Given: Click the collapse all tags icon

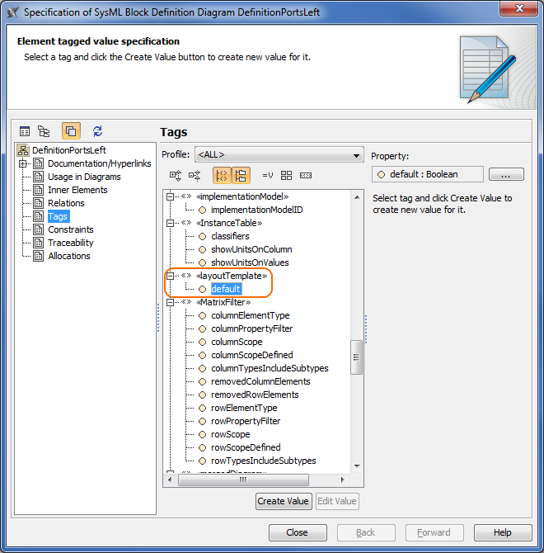Looking at the screenshot, I should (x=195, y=175).
